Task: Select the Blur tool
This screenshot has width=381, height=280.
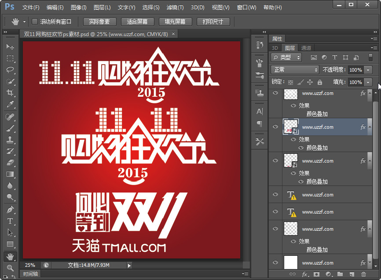Action: point(10,185)
